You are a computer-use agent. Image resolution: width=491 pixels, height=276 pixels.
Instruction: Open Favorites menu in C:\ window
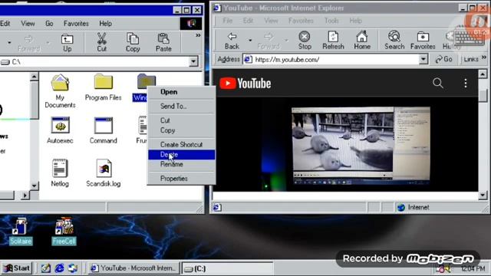[76, 24]
